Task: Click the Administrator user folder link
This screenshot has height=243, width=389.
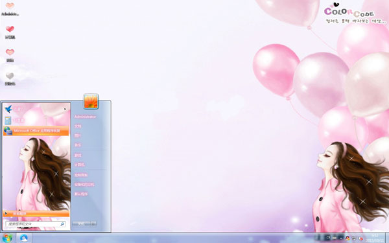Action: point(85,117)
